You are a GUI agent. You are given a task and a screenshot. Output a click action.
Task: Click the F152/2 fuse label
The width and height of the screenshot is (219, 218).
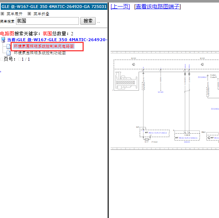[x=155, y=142]
